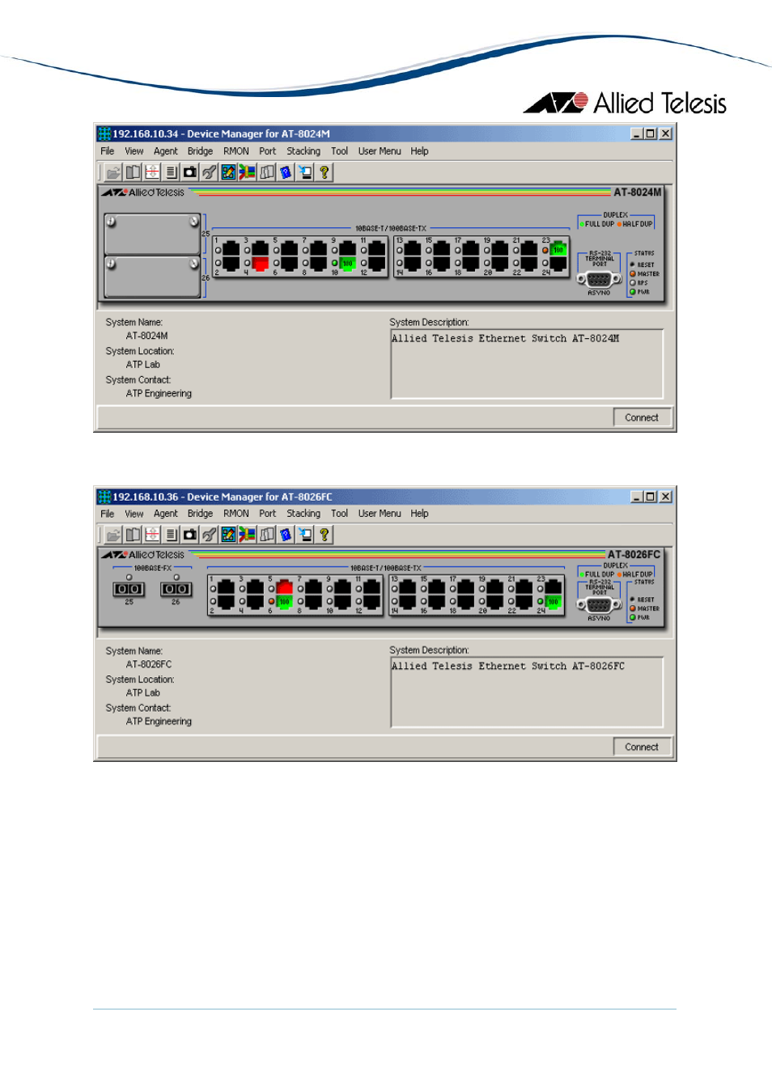Open the File menu in AT-8024M window

pos(108,151)
